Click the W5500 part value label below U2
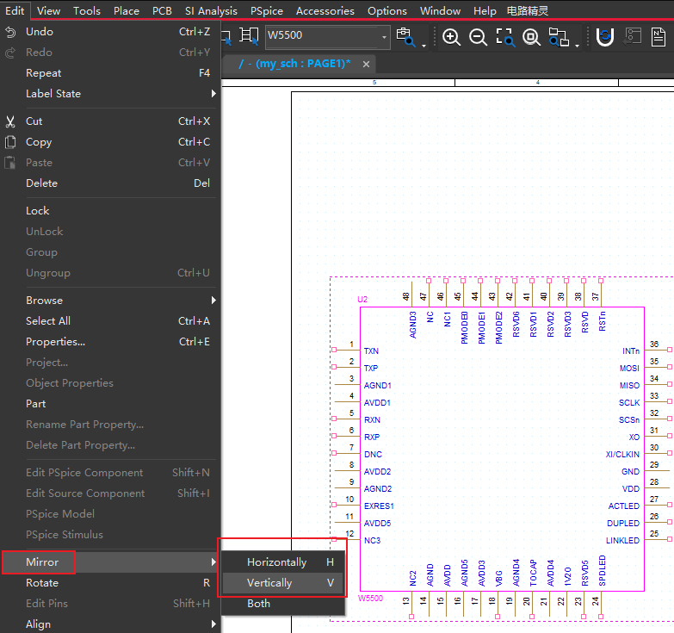674x633 pixels. [370, 599]
